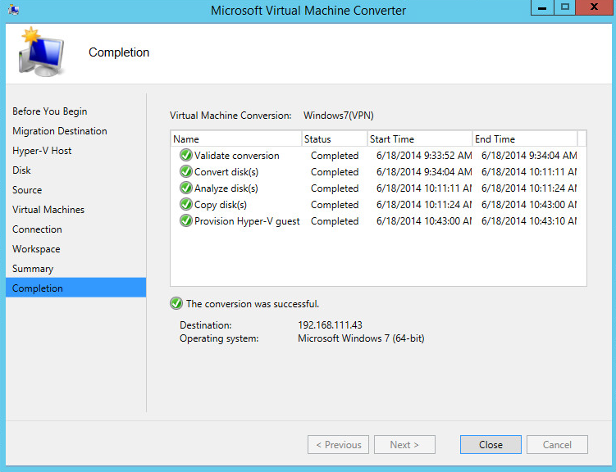Select the Analyze disk(s) row name

click(x=226, y=188)
